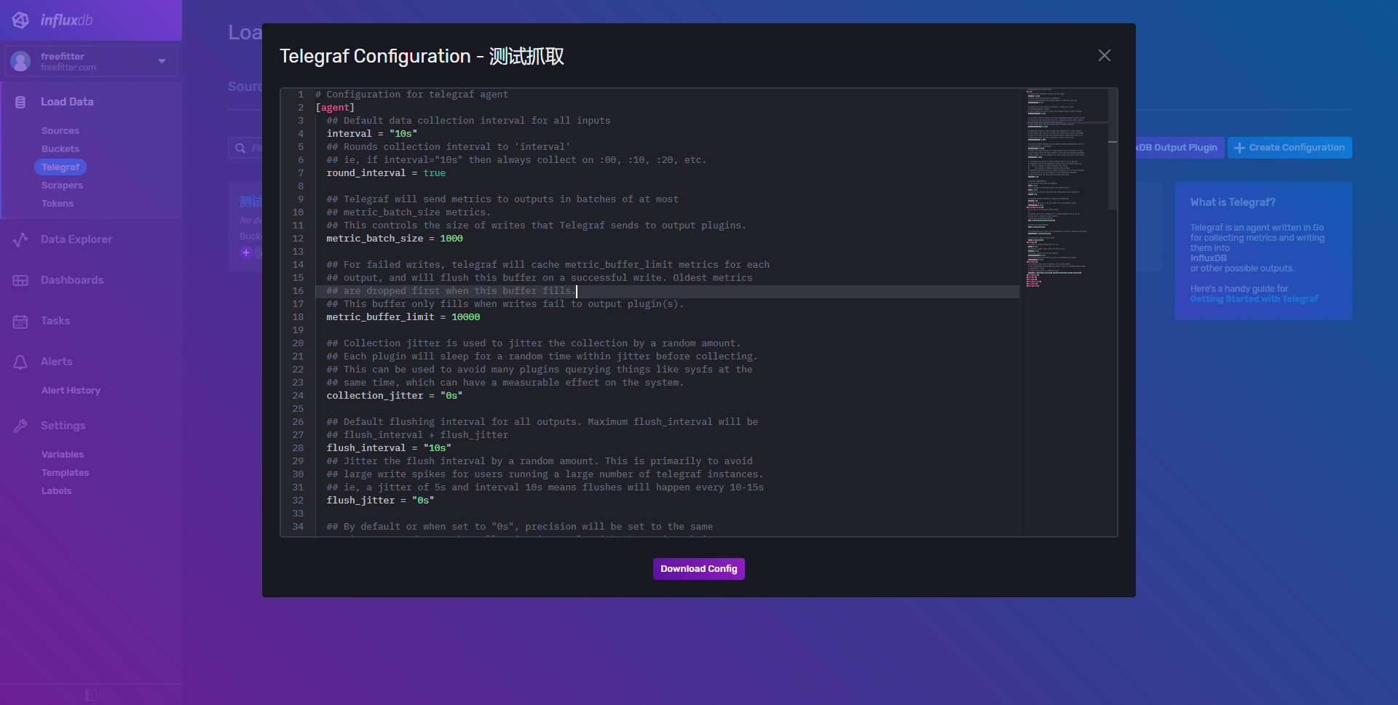1398x705 pixels.
Task: Click the code editor vertical scrollbar
Action: point(1113,149)
